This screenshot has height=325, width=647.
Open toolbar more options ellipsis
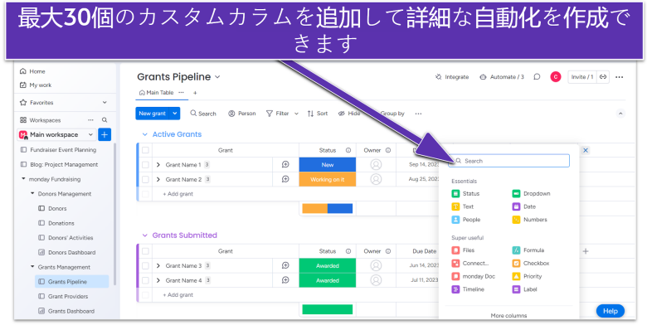[418, 114]
